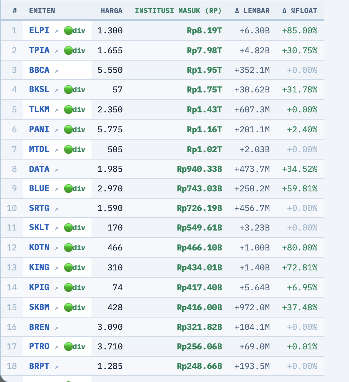Select the Rp466.10B inflow value
349x382 pixels.
pos(199,248)
